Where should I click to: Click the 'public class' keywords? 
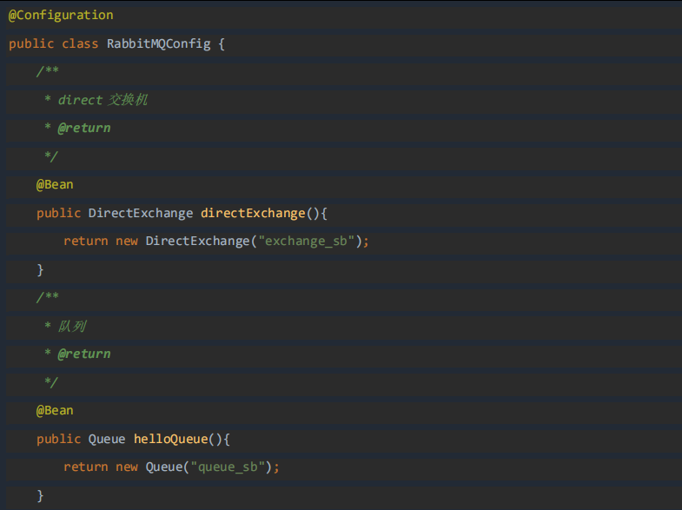pos(54,43)
